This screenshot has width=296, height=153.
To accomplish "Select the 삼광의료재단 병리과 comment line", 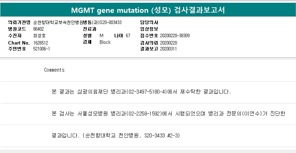I will click(141, 92).
